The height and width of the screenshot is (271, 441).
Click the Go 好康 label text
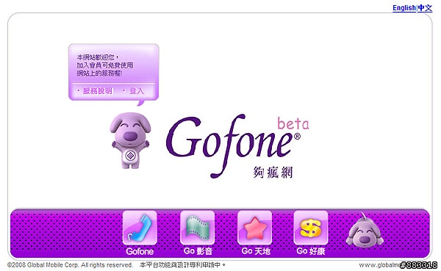click(x=311, y=251)
